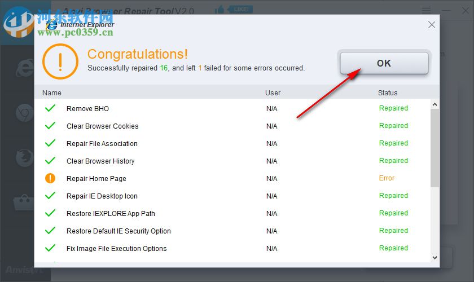
Task: Click the Error status for Repair Home Page
Action: click(387, 178)
